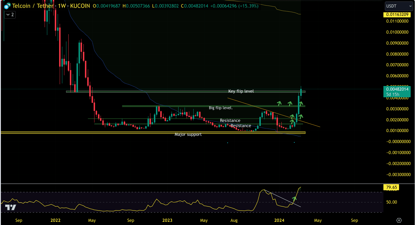Click the KUCOIN exchange name in header
The width and height of the screenshot is (415, 225).
pos(80,6)
